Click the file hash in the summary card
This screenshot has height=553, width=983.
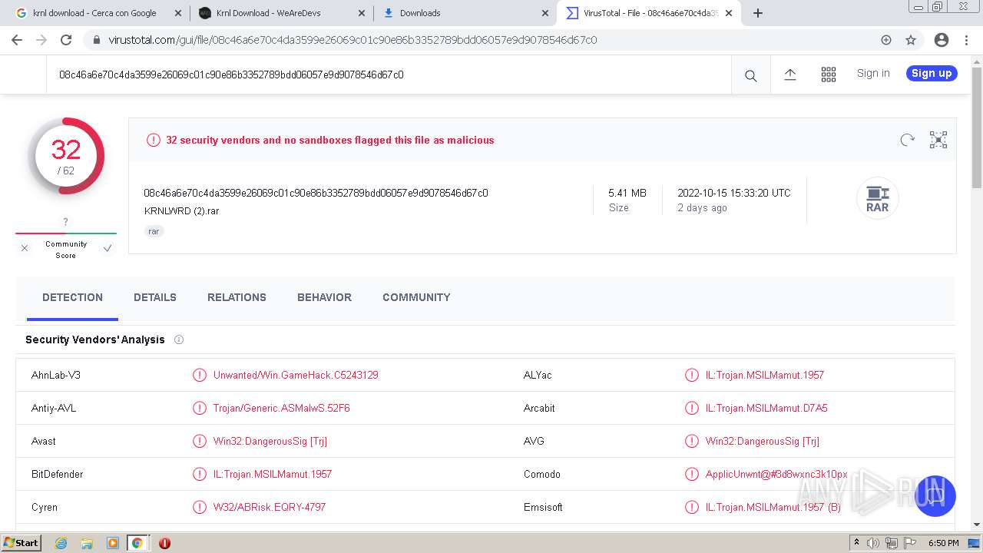(316, 193)
